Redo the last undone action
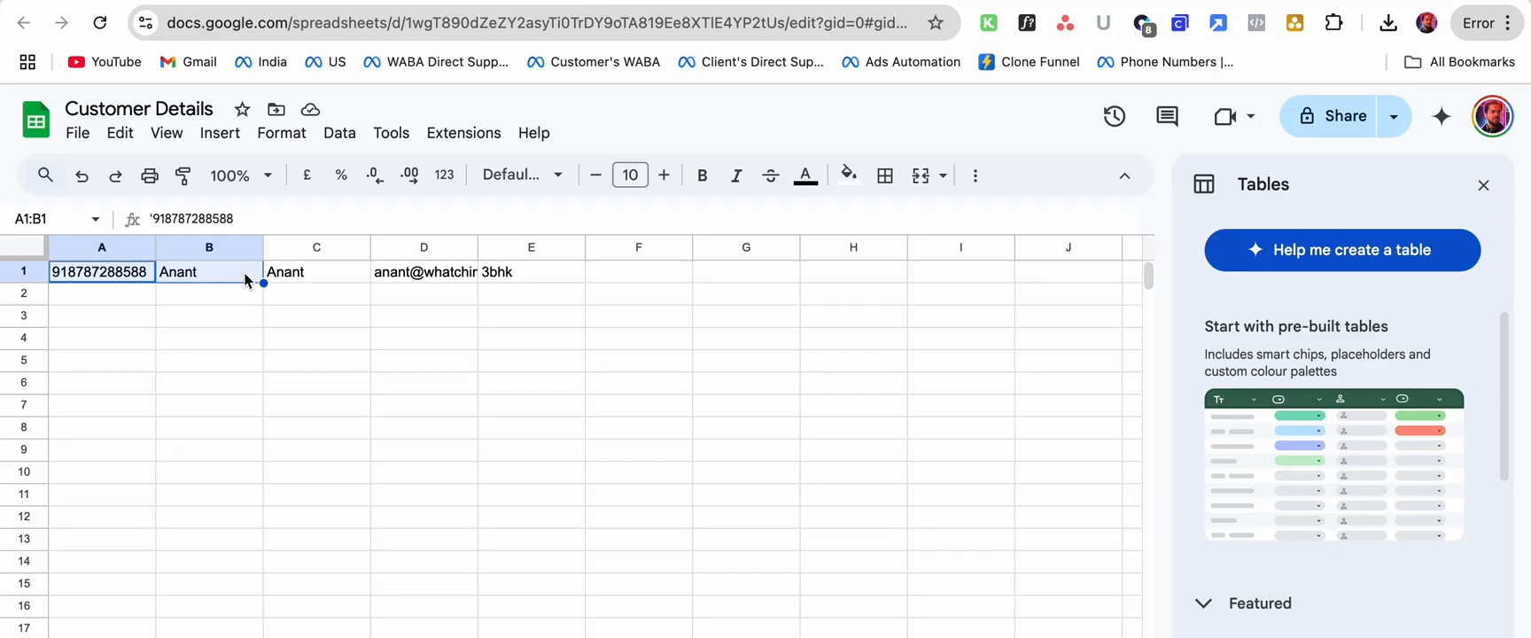Screen dimensions: 1531x638 (x=115, y=175)
